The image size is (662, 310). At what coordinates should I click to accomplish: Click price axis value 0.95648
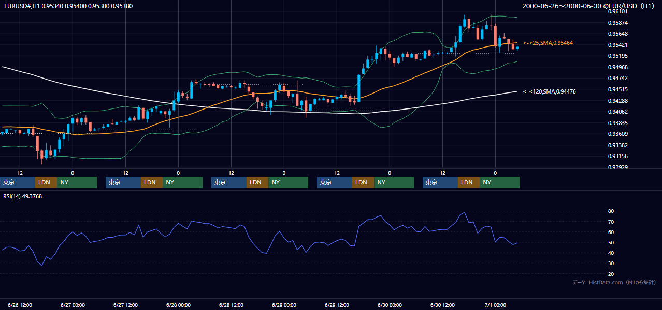point(619,34)
